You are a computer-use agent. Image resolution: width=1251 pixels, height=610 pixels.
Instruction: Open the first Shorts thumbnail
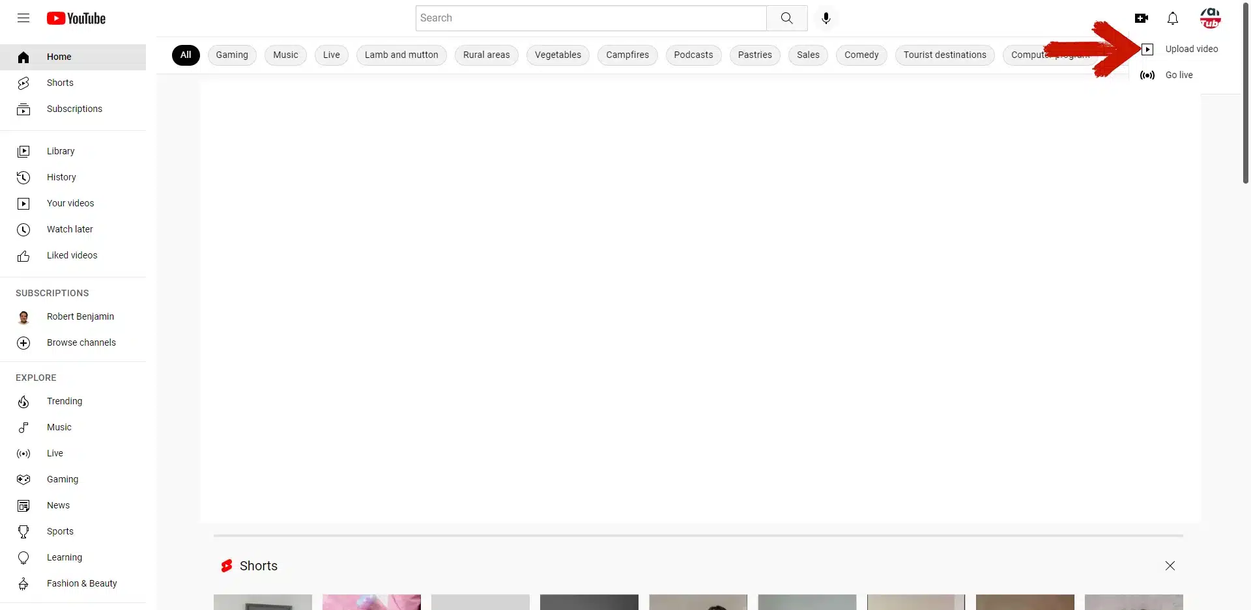[263, 602]
